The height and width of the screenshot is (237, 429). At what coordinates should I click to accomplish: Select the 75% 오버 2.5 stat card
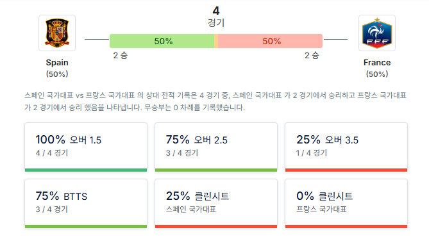tap(216, 147)
